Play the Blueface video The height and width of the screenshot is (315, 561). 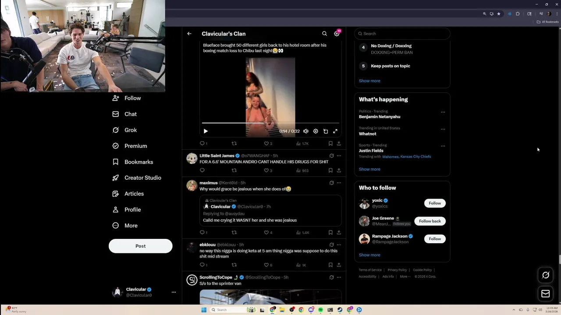point(206,131)
